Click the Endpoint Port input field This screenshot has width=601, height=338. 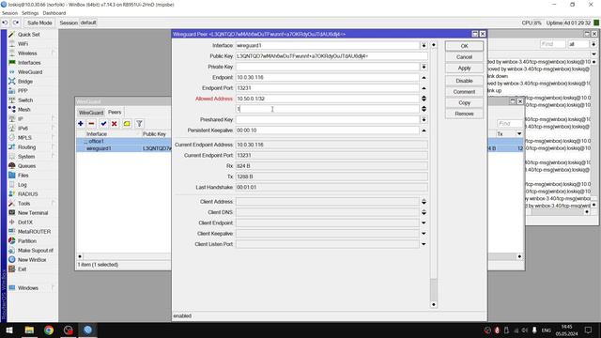click(328, 88)
